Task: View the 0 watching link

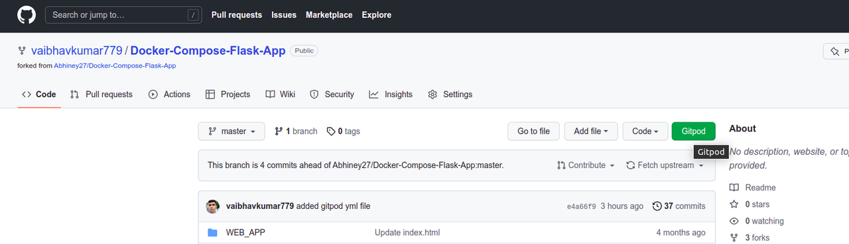Action: (757, 222)
